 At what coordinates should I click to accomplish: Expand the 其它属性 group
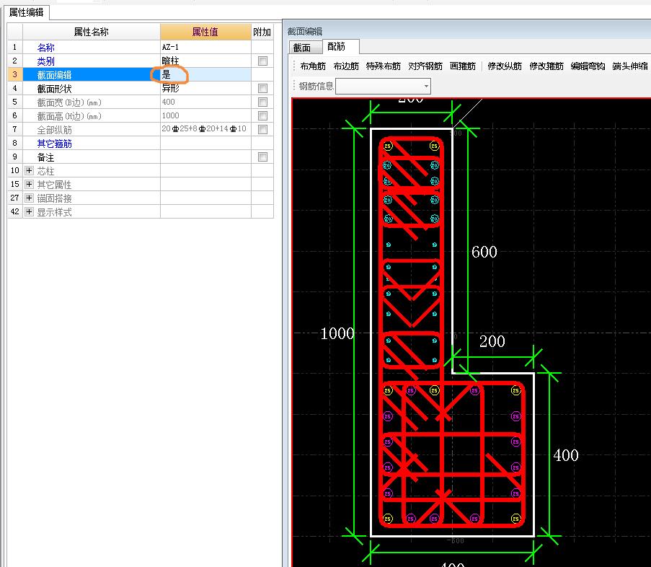click(x=29, y=185)
